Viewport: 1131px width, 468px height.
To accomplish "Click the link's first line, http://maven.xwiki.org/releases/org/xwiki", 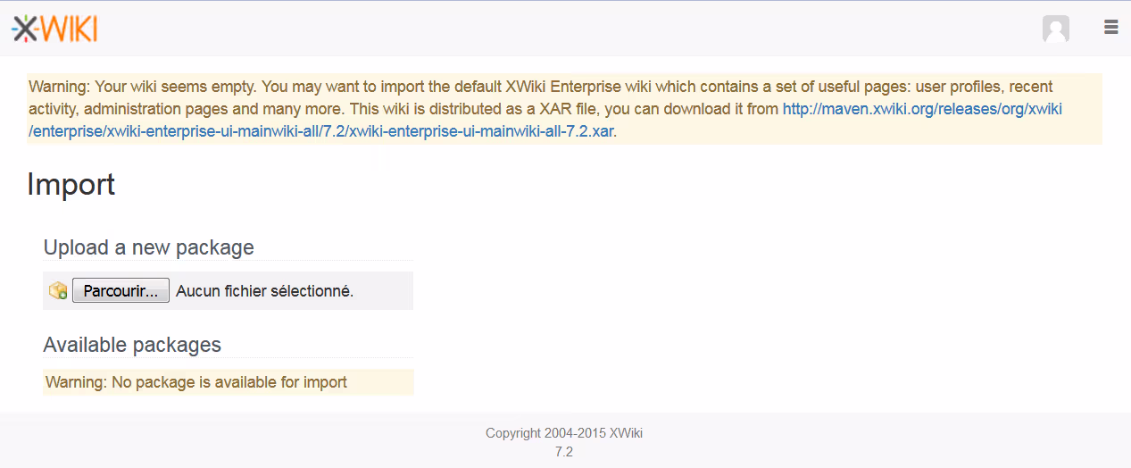I will pyautogui.click(x=921, y=109).
